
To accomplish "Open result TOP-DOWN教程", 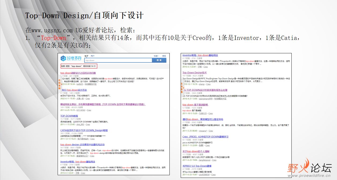I will click(69, 116).
